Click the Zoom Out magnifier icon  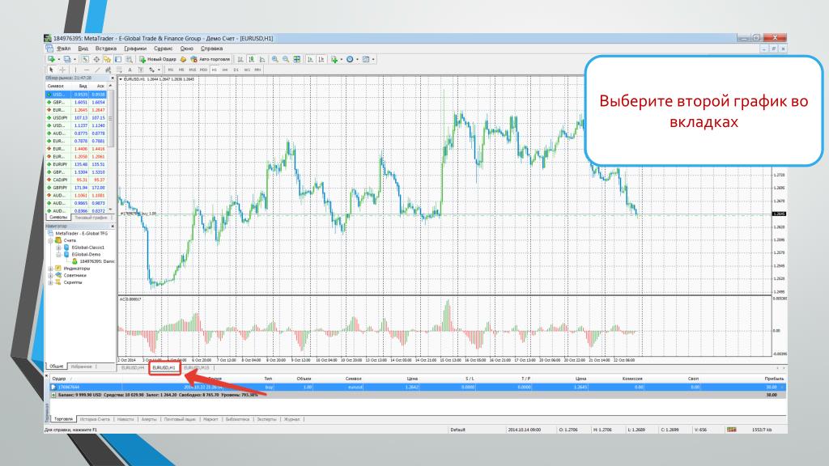[x=286, y=59]
